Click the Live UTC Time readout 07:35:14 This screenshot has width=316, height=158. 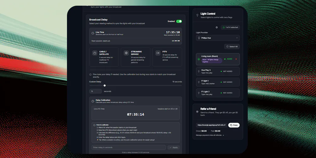coord(136,114)
